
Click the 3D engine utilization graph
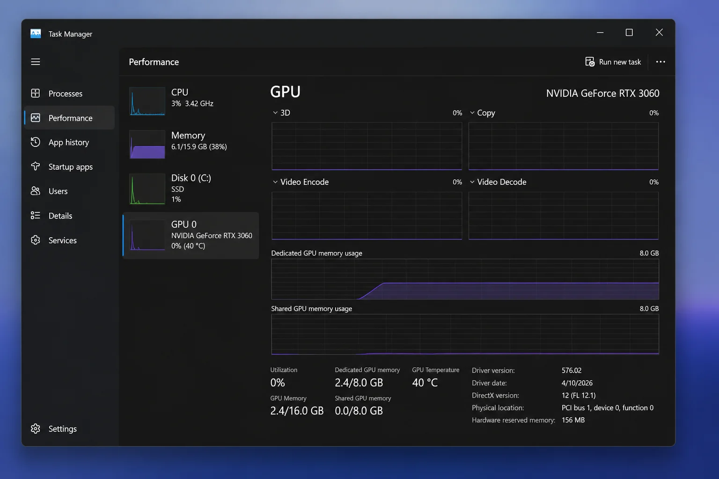pos(367,146)
